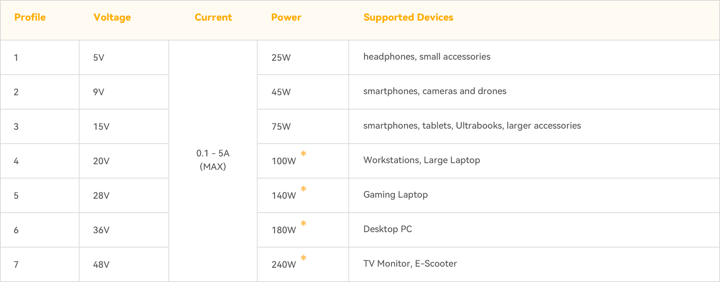Click the asterisk next to 240W

303,258
